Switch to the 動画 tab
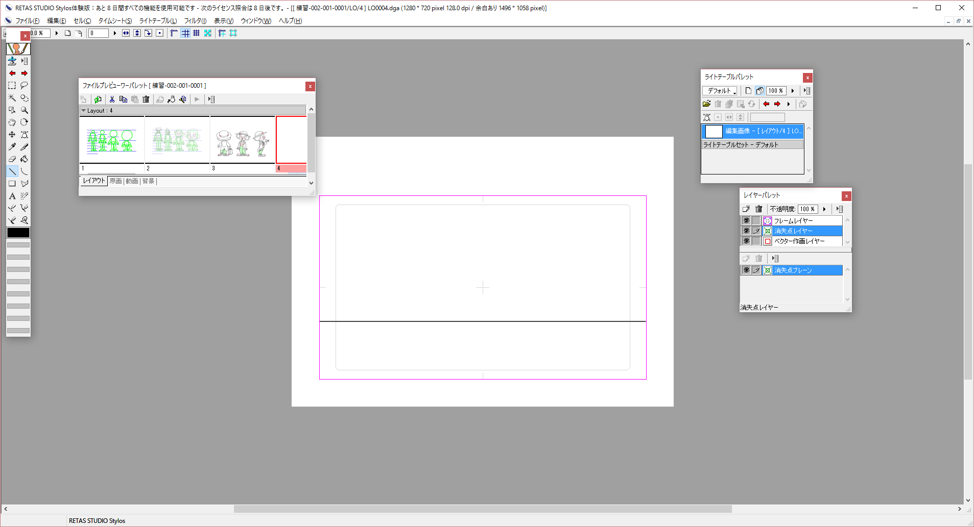The width and height of the screenshot is (974, 527). [x=132, y=181]
